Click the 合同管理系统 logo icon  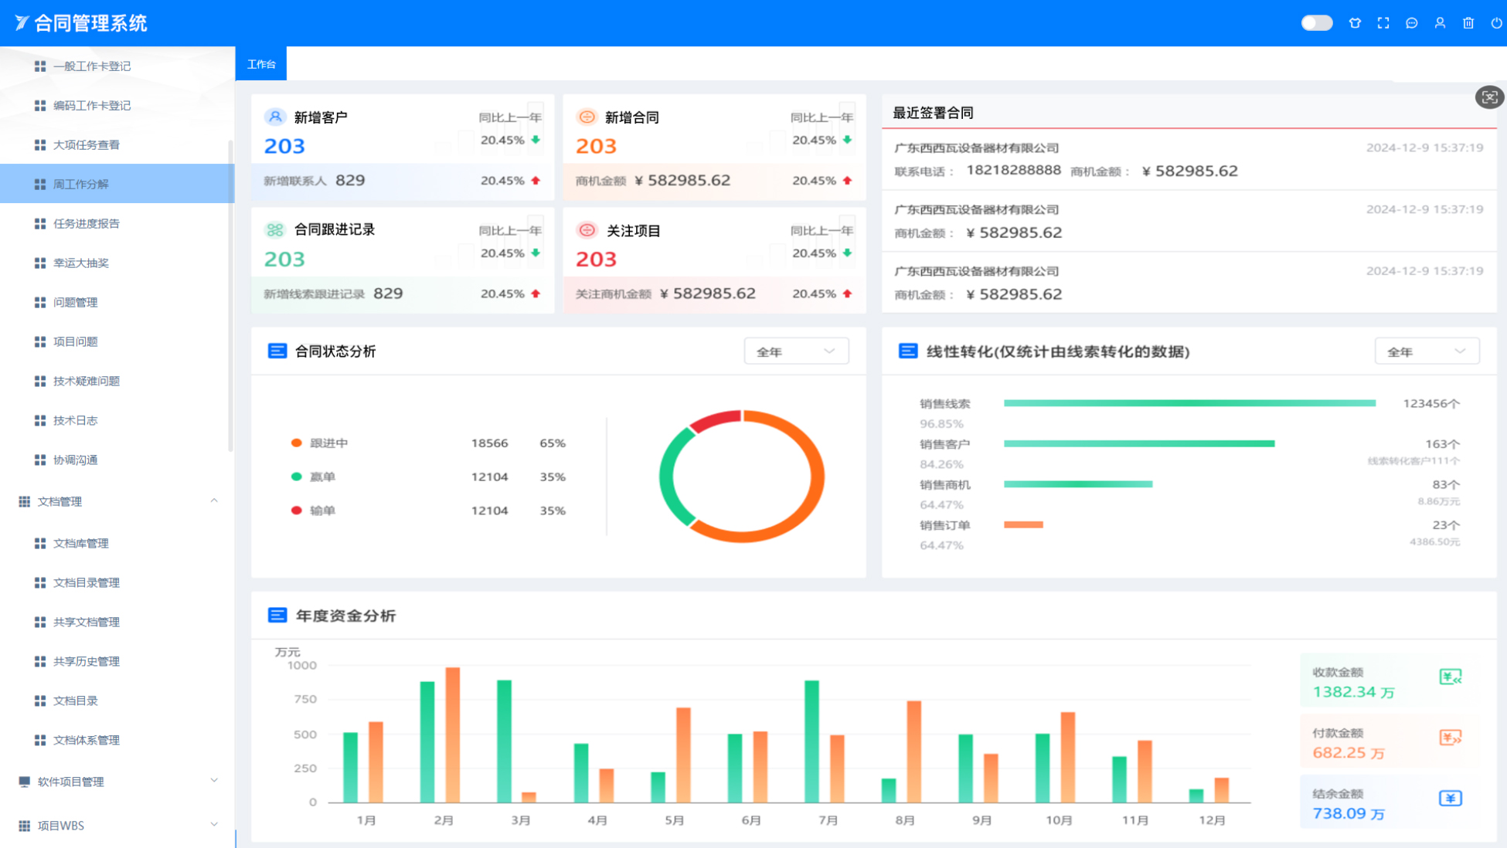click(22, 23)
